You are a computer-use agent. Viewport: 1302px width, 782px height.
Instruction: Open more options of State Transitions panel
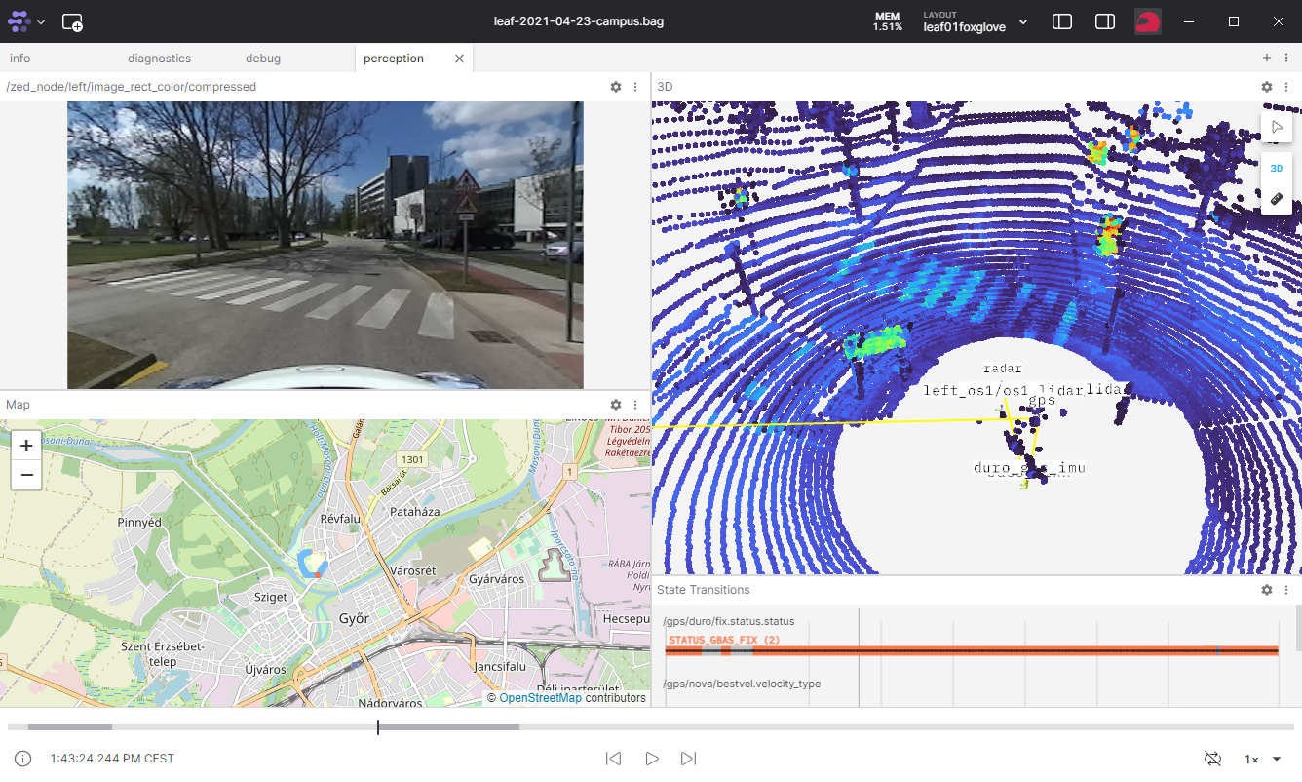point(1286,590)
